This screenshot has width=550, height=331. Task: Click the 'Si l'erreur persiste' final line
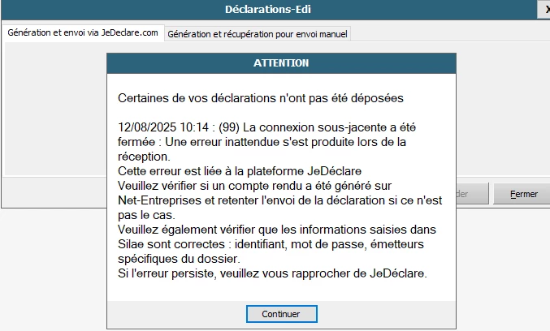point(272,273)
